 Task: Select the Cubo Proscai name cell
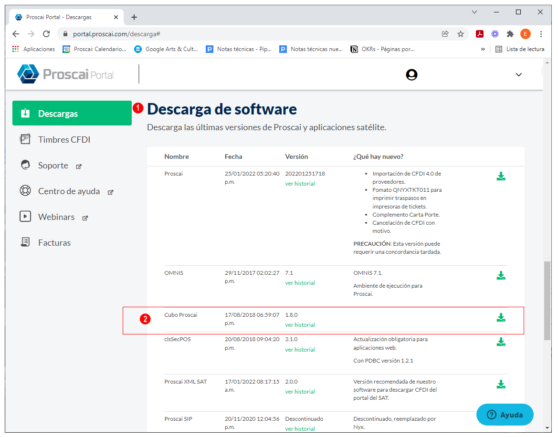pyautogui.click(x=181, y=315)
